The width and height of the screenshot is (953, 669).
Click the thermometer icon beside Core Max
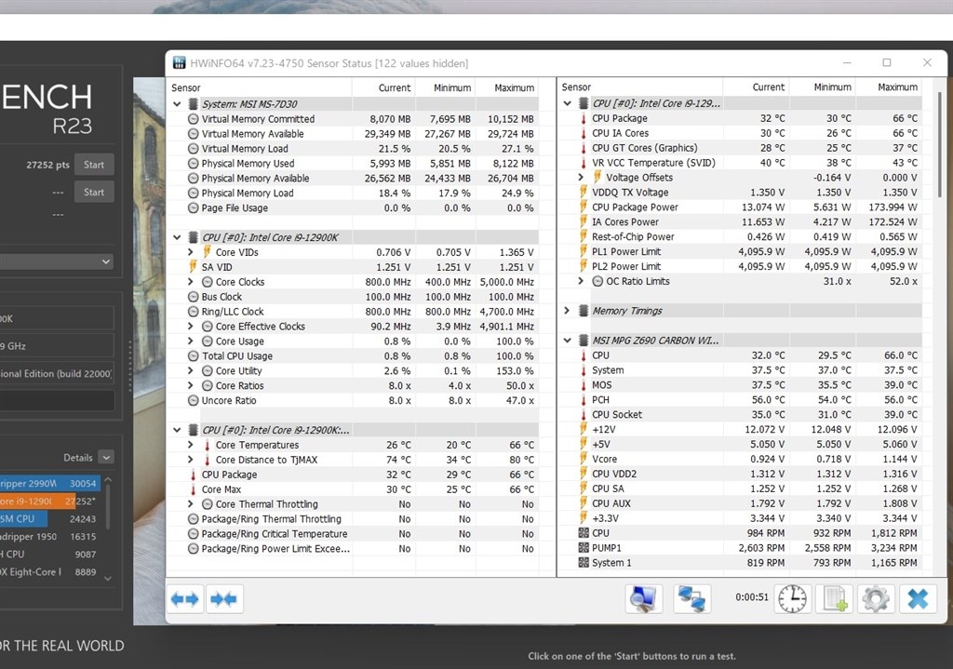[194, 489]
